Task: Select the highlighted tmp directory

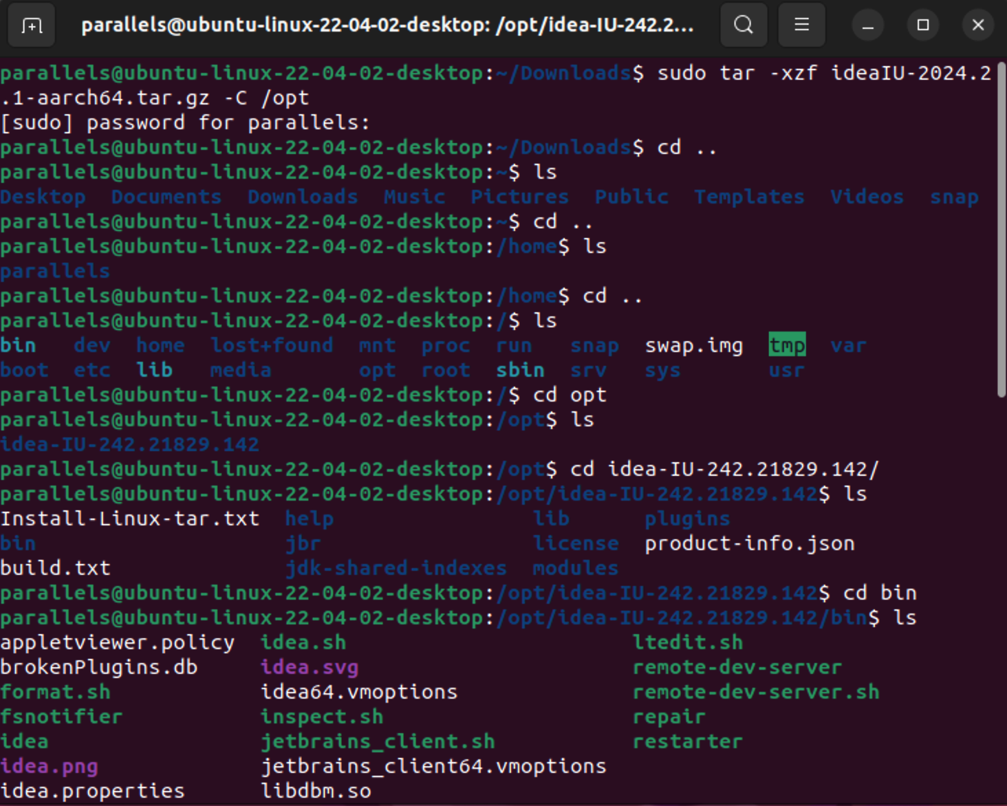Action: 787,345
